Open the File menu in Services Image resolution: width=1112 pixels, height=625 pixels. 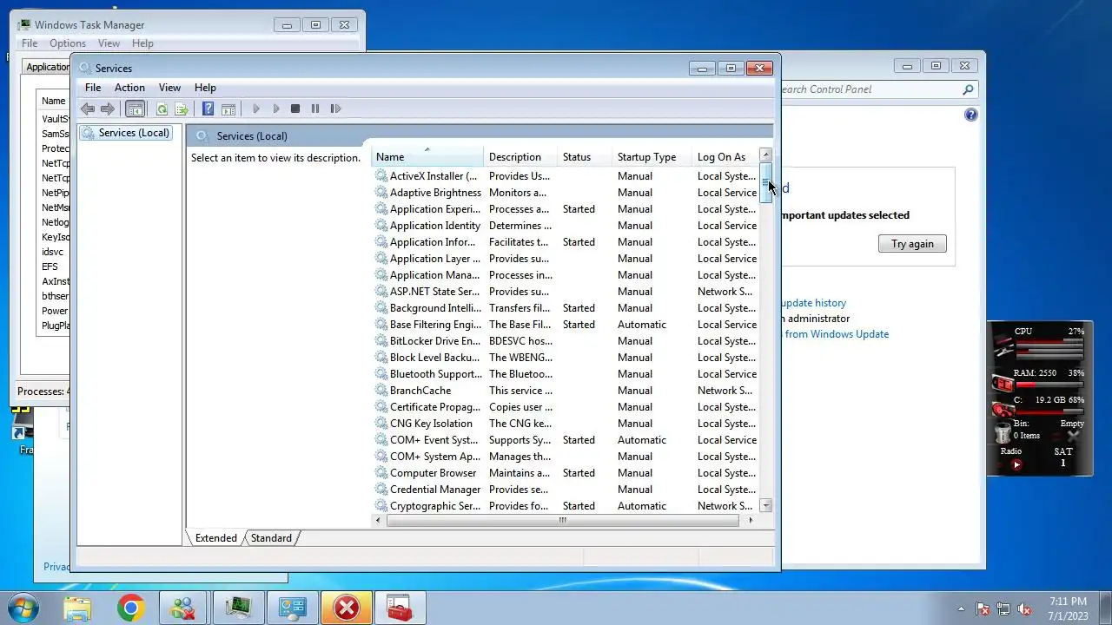93,88
